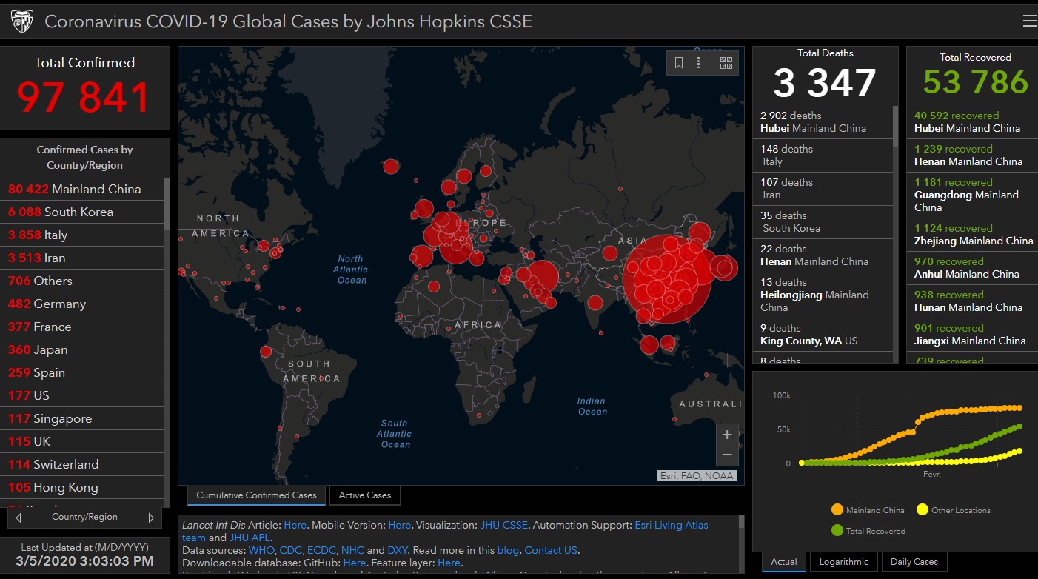Image resolution: width=1038 pixels, height=579 pixels.
Task: Toggle Other Locations series in chart legend
Action: pyautogui.click(x=954, y=510)
